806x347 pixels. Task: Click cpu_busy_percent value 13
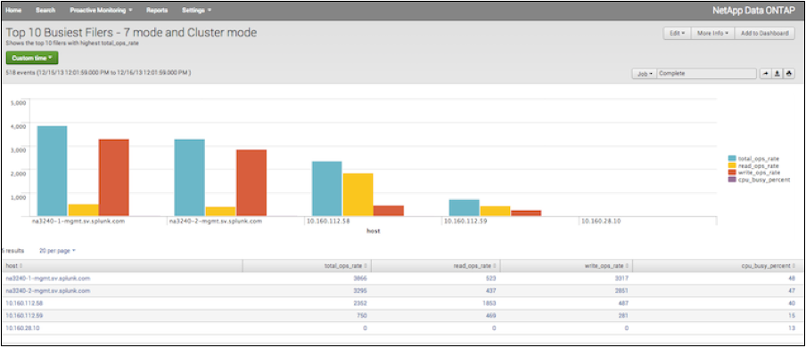pos(792,327)
